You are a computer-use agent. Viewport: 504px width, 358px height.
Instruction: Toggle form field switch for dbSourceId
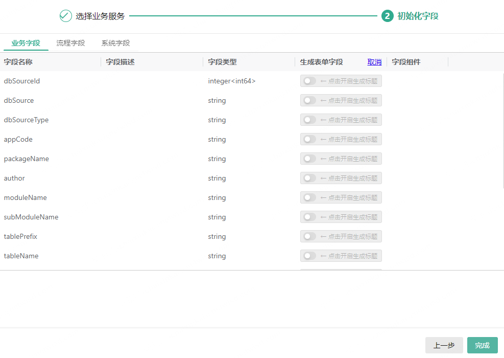pos(310,81)
